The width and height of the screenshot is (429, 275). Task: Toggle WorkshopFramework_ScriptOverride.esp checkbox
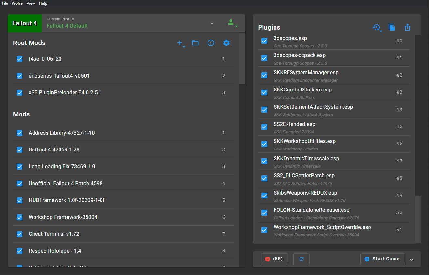click(264, 230)
